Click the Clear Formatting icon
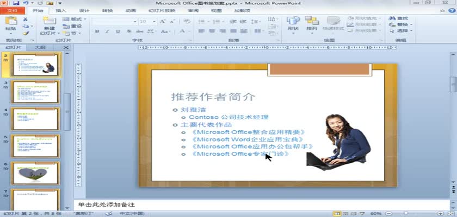This screenshot has height=217, width=457. point(187,22)
